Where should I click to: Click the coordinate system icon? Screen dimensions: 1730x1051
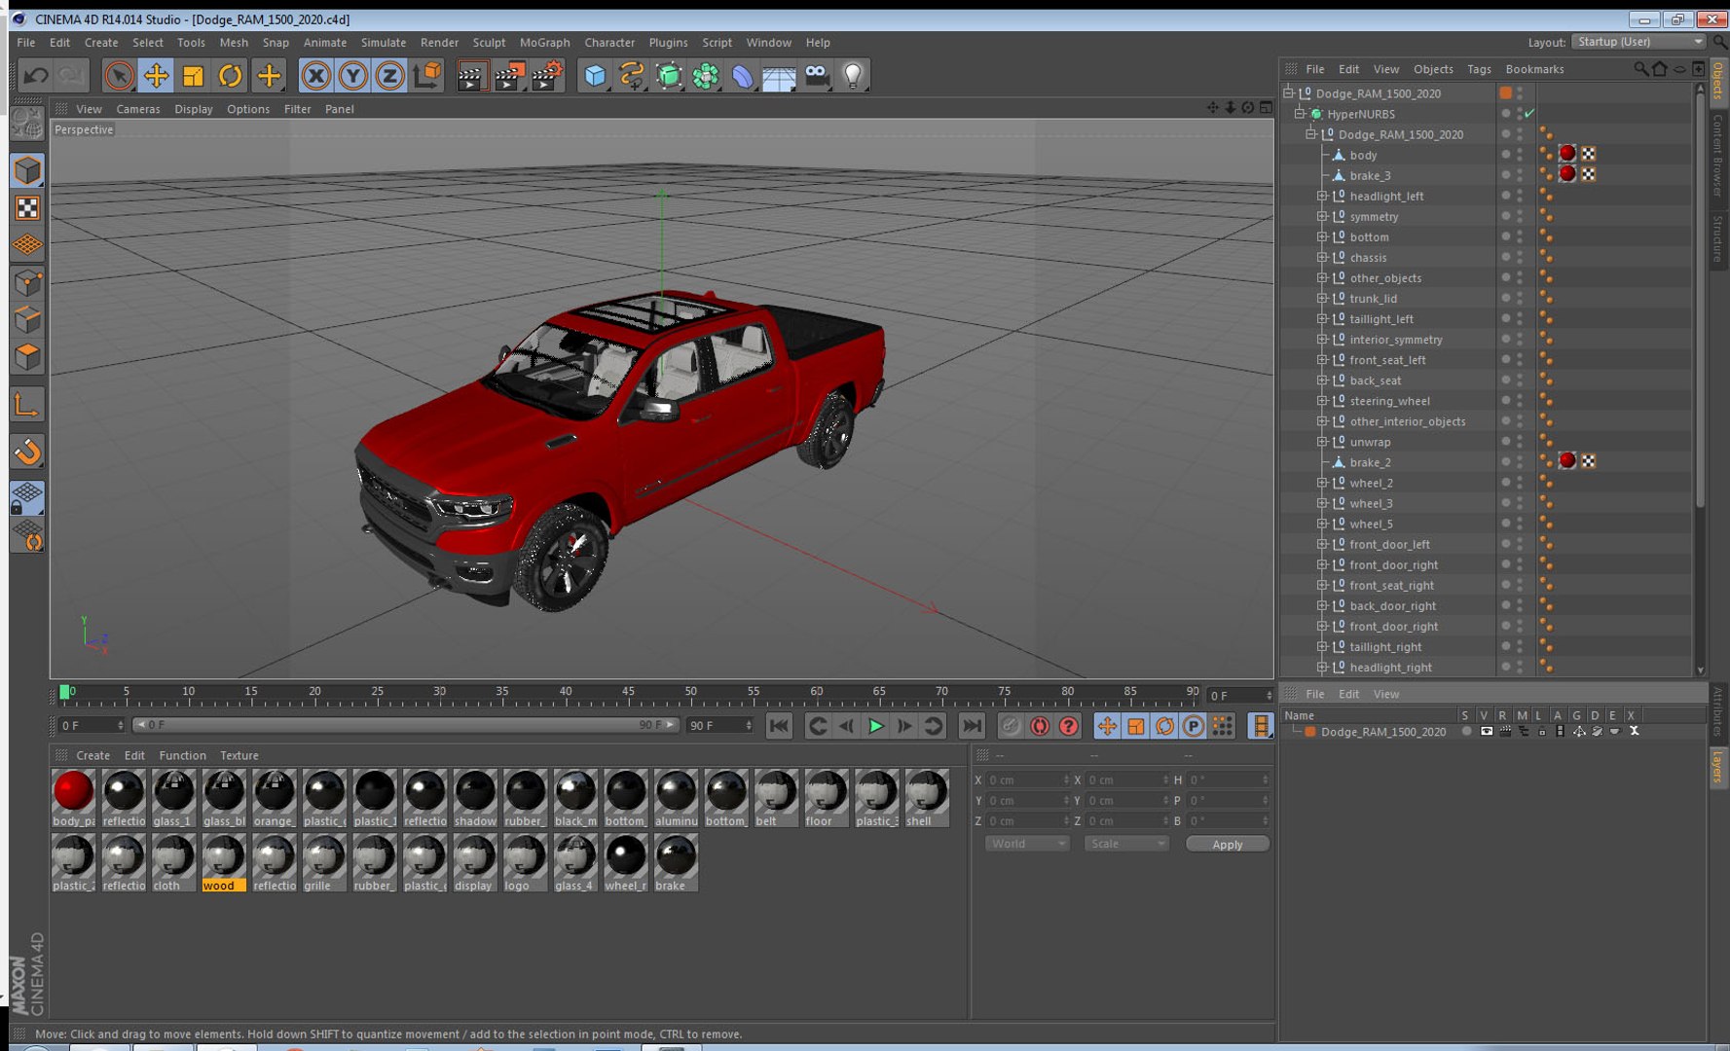[426, 75]
